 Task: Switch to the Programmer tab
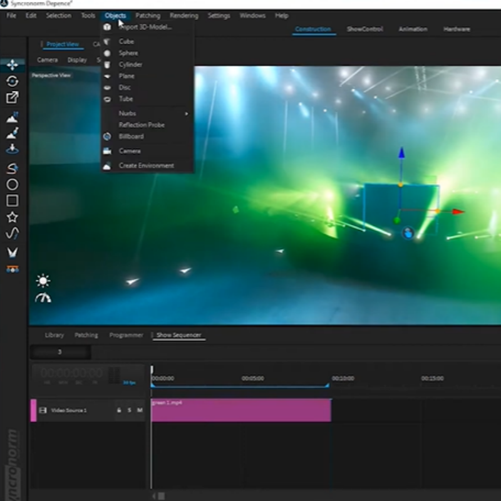[126, 335]
